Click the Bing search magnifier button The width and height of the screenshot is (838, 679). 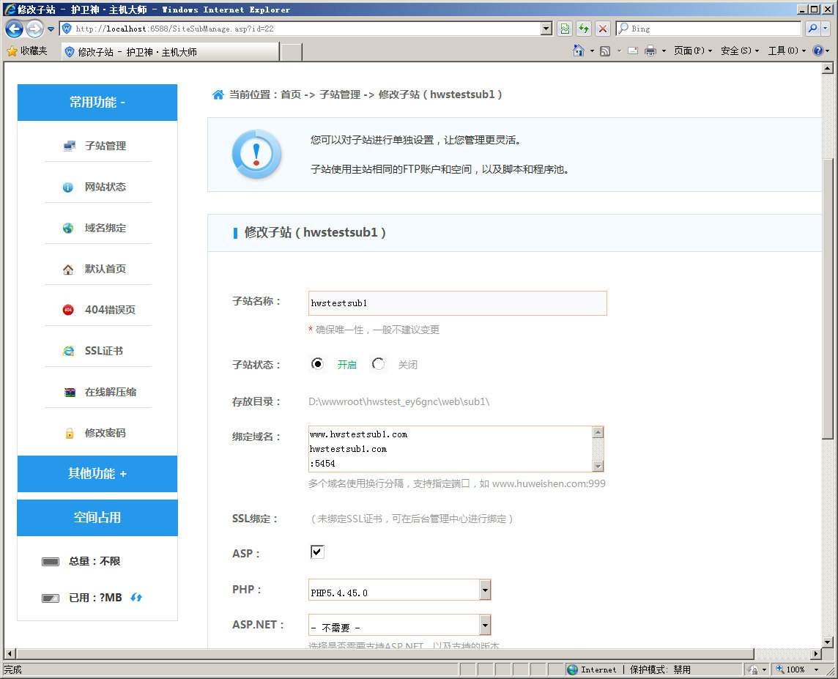812,29
